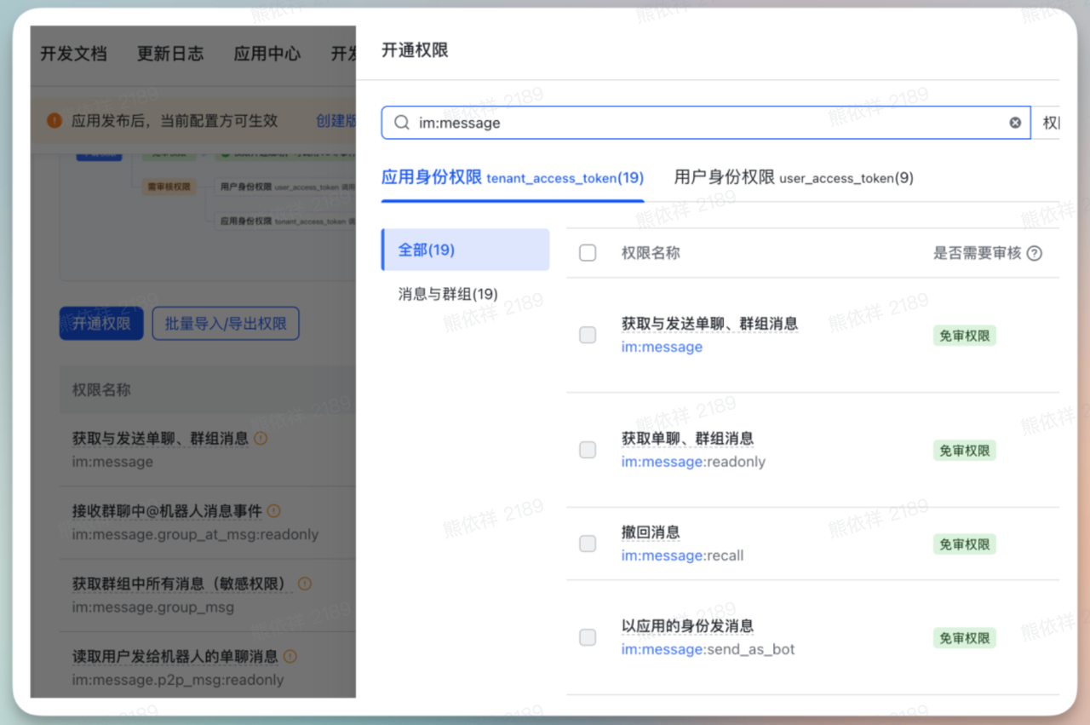Switch to the 用户身份权限 user_access_token tab
The image size is (1090, 725).
[x=792, y=178]
